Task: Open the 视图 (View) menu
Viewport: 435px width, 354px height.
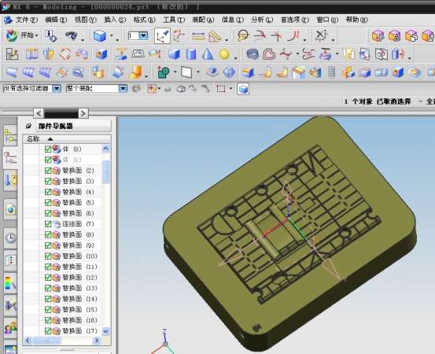Action: [x=86, y=20]
